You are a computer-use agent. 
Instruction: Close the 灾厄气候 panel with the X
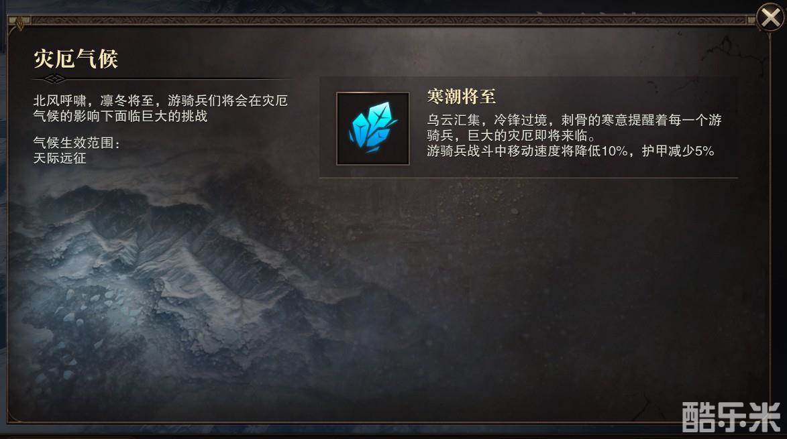pos(770,17)
